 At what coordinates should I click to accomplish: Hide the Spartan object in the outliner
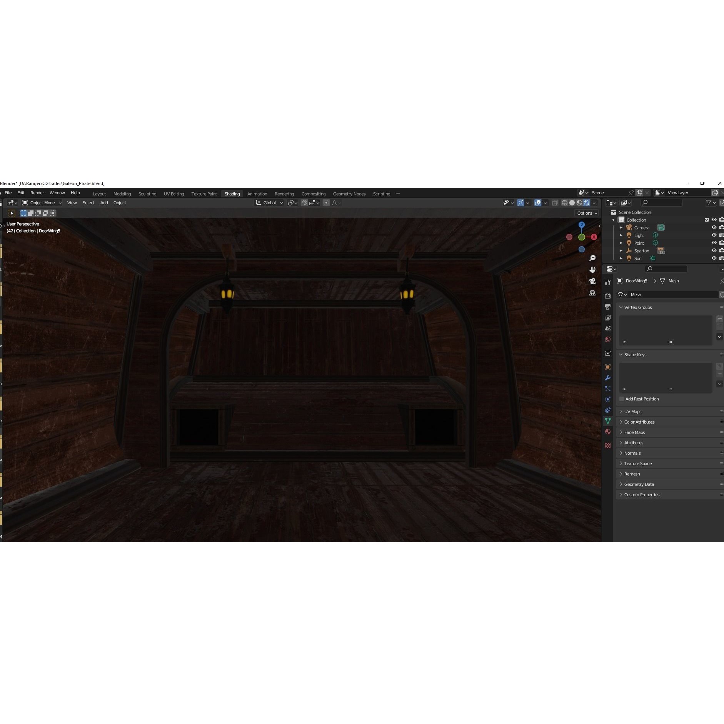click(714, 251)
